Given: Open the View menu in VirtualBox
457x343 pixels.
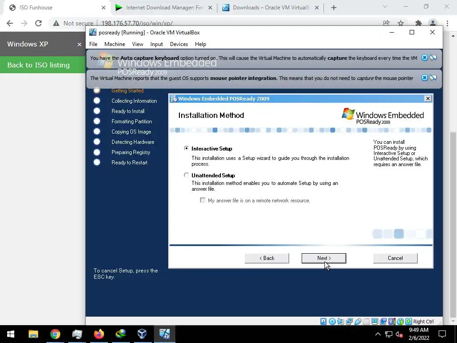Looking at the screenshot, I should pyautogui.click(x=137, y=44).
